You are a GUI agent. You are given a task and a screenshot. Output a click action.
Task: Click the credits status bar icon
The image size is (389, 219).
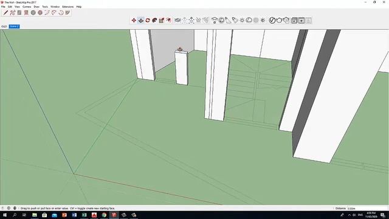9,208
